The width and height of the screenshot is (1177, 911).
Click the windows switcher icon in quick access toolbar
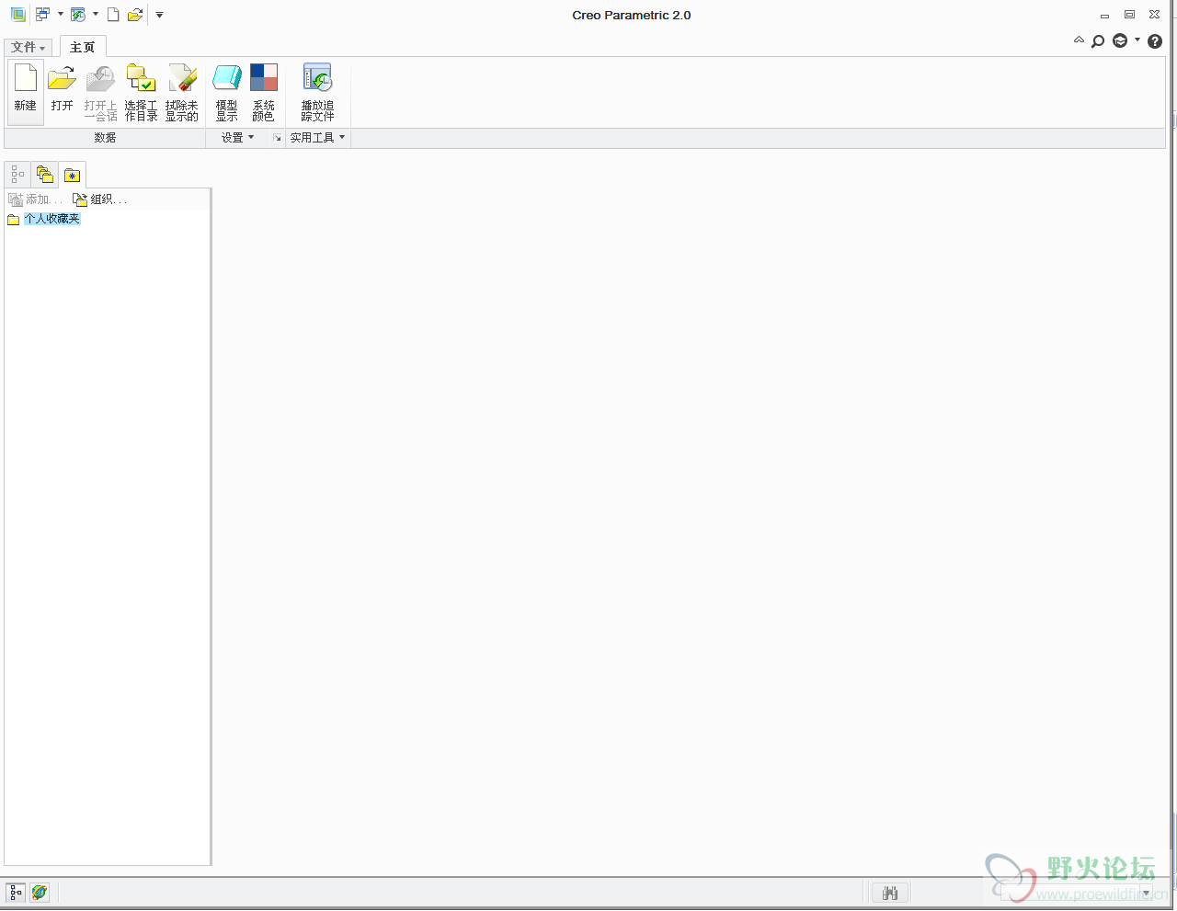tap(42, 15)
